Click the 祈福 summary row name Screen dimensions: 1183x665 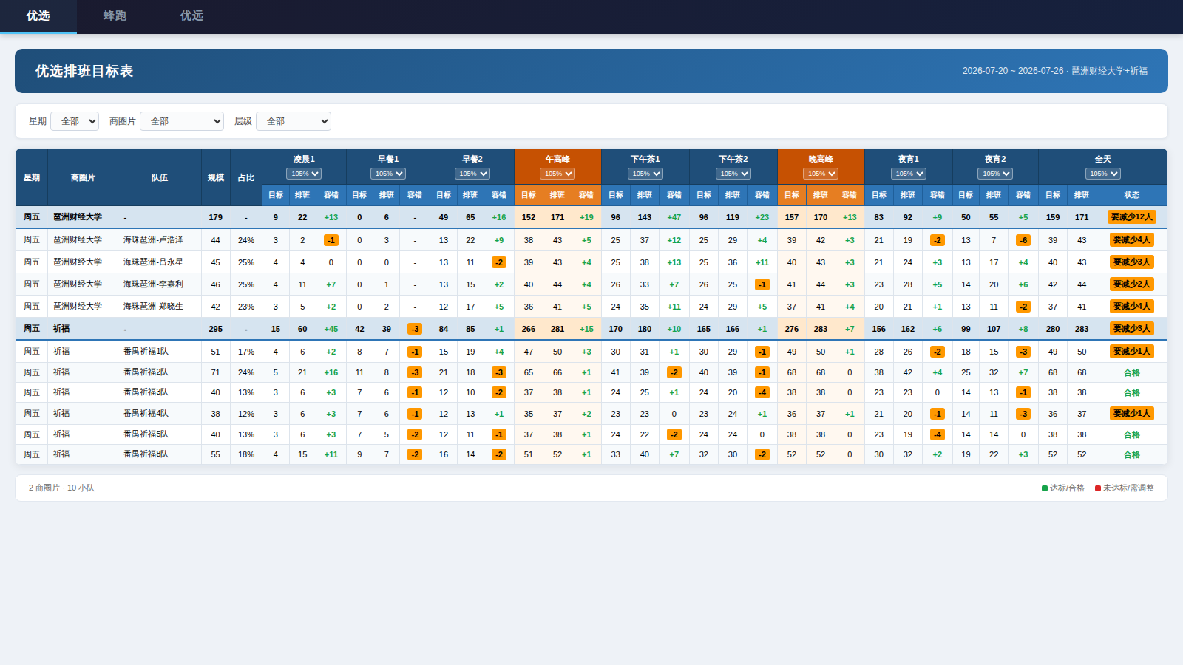[61, 329]
